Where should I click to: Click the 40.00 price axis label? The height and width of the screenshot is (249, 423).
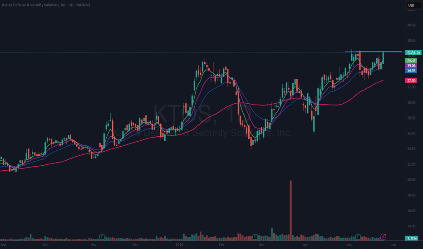(411, 25)
